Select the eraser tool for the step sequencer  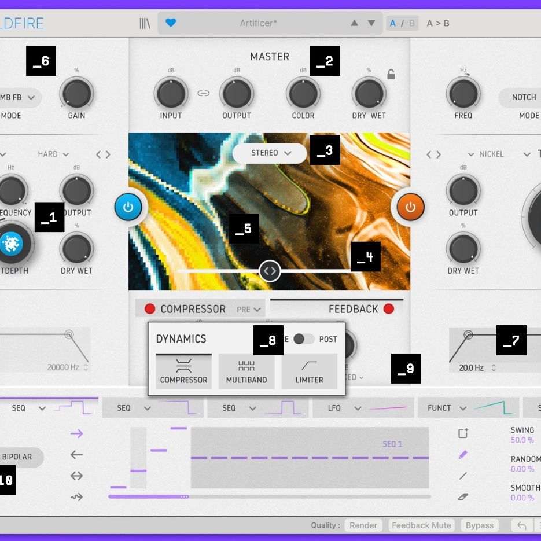point(462,496)
